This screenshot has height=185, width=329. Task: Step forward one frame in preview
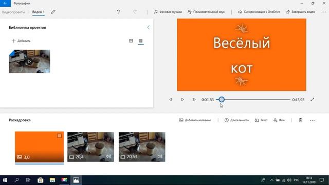[x=194, y=100]
